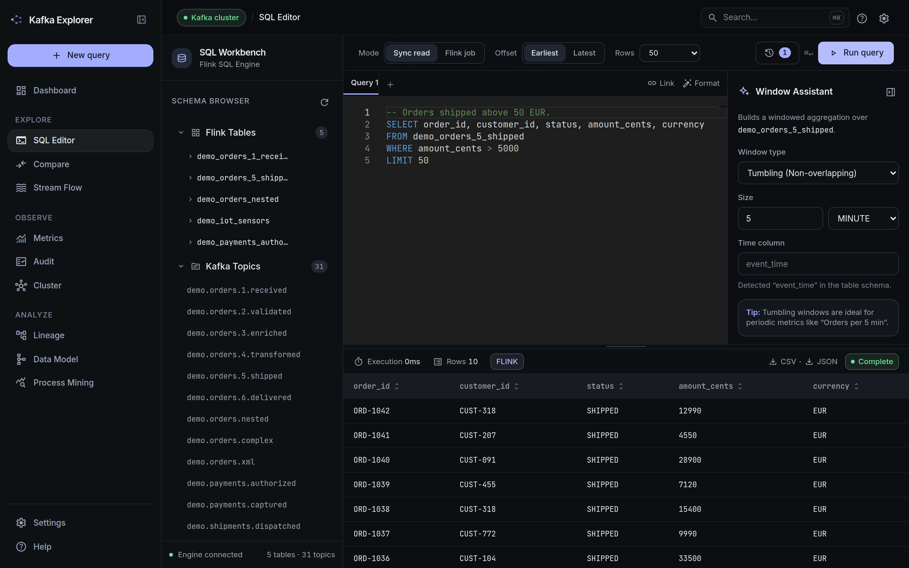Focus the top Search field
Image resolution: width=909 pixels, height=568 pixels.
tap(775, 18)
